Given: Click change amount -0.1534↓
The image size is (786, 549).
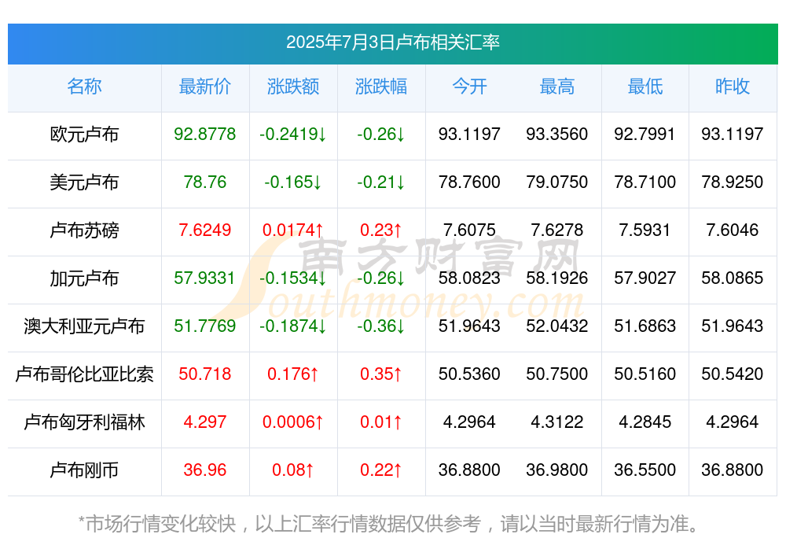Looking at the screenshot, I should click(293, 278).
